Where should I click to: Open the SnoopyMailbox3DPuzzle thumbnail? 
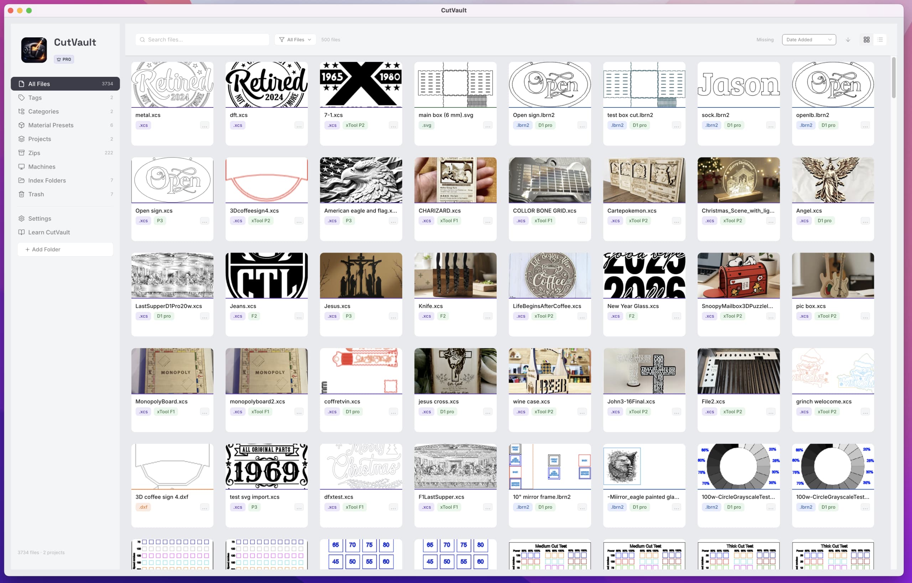click(739, 276)
